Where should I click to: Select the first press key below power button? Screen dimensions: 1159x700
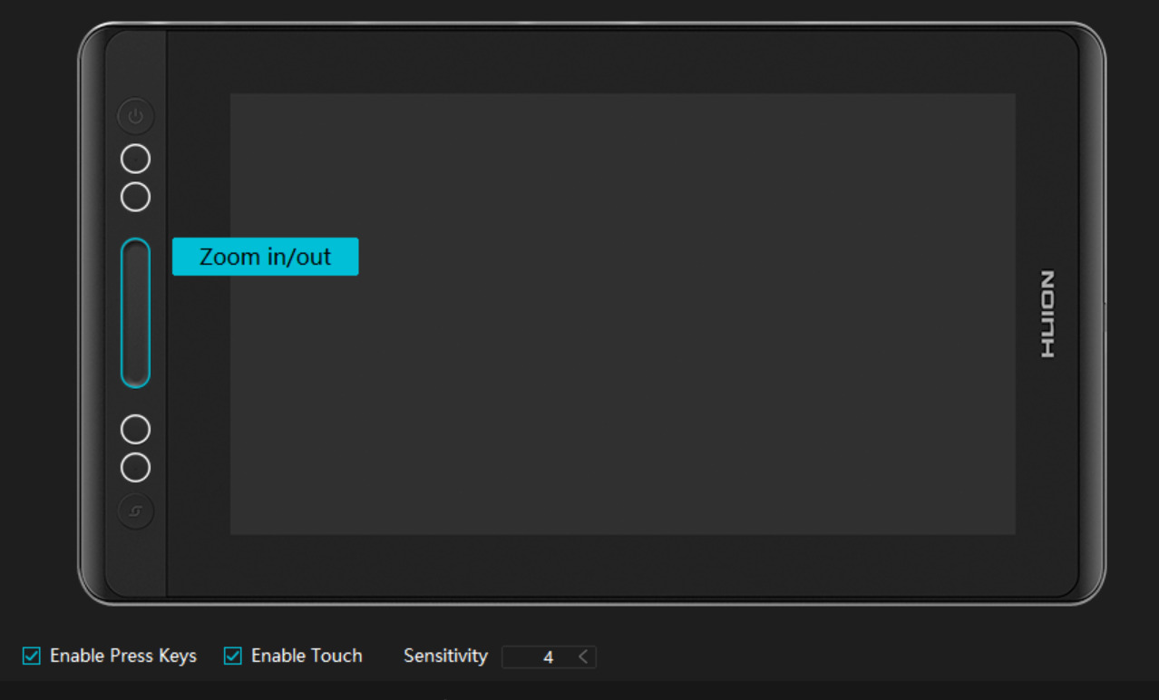pos(135,159)
